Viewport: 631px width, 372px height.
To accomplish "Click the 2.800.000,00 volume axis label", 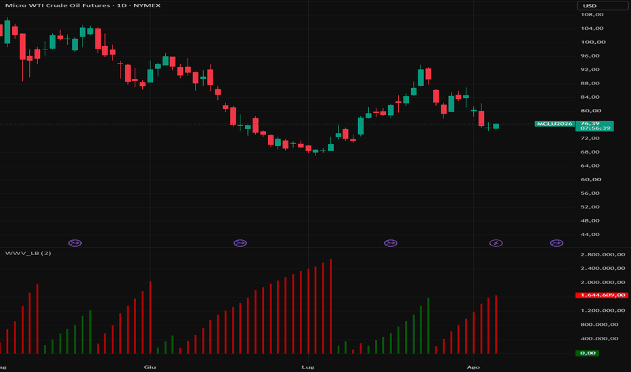I will click(x=603, y=254).
